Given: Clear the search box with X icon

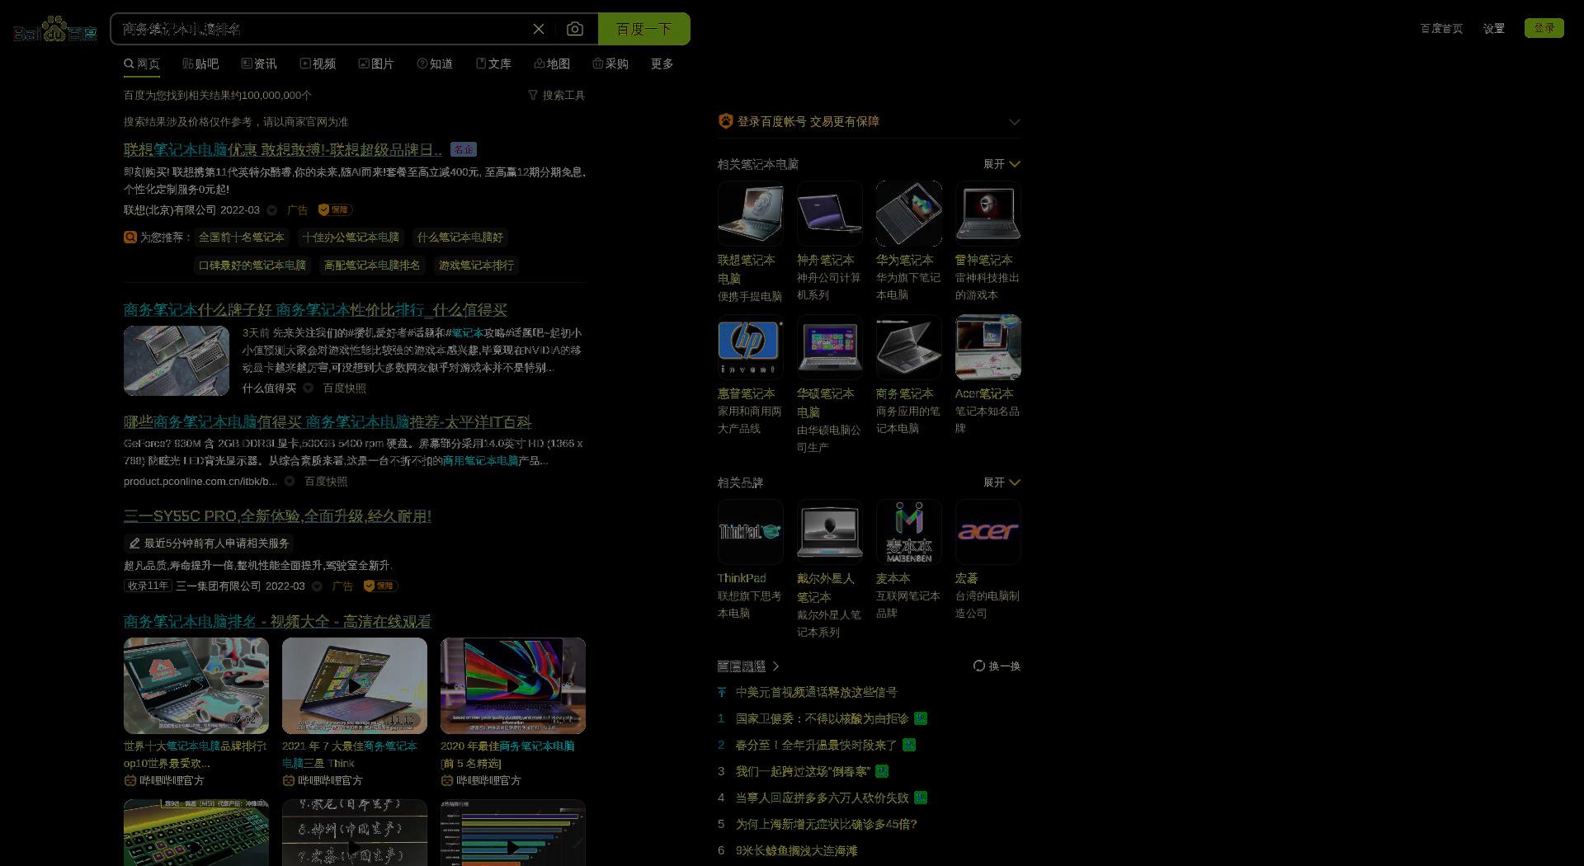Looking at the screenshot, I should pos(539,29).
